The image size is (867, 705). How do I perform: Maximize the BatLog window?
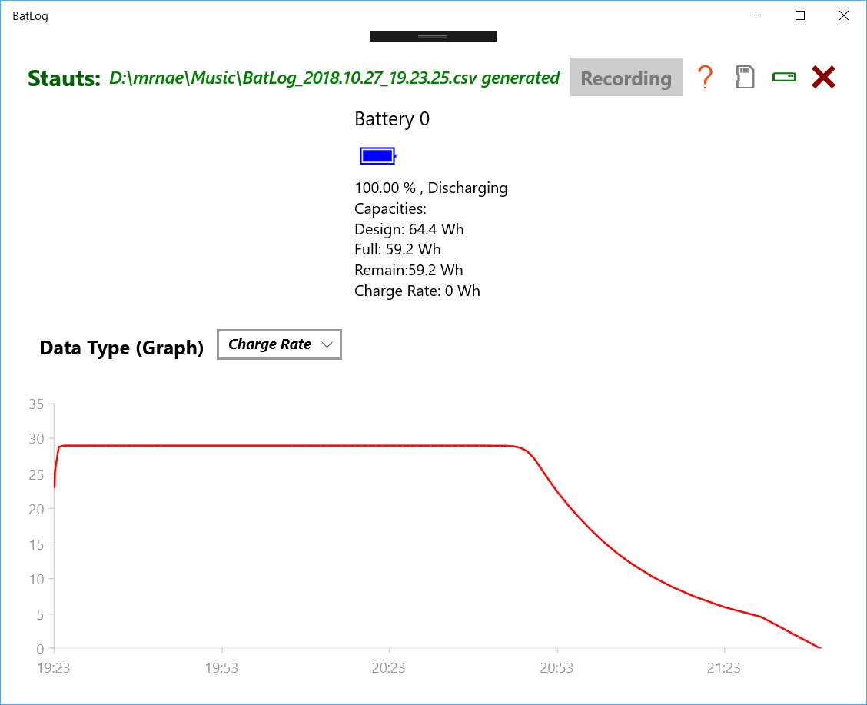point(800,15)
